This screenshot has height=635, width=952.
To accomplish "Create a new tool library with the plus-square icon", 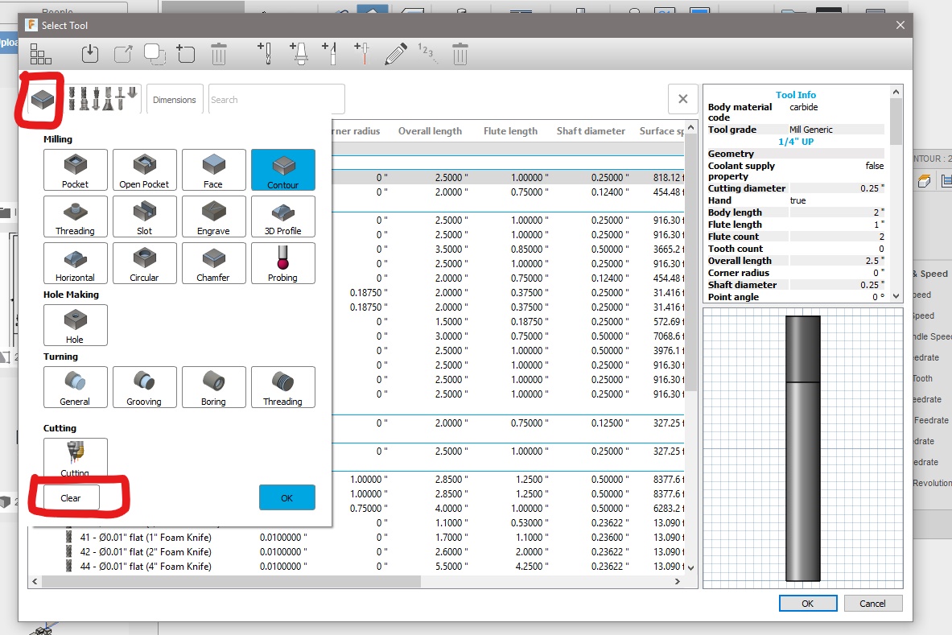I will click(x=186, y=54).
